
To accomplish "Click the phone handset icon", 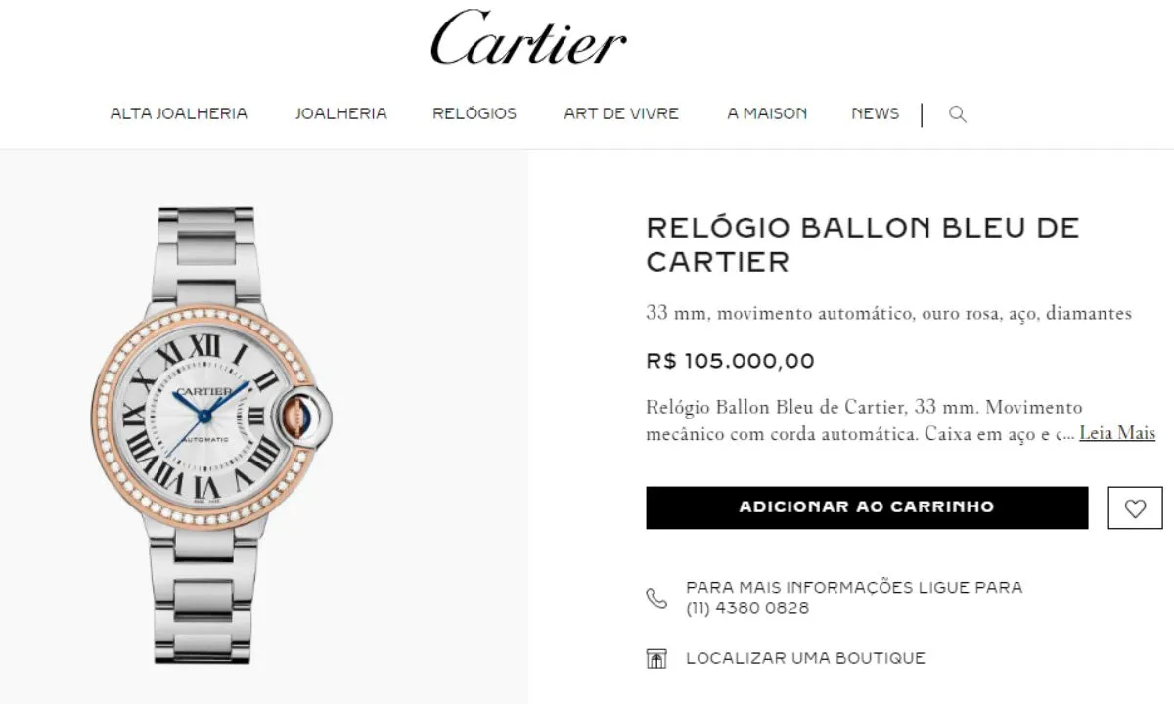I will tap(656, 597).
